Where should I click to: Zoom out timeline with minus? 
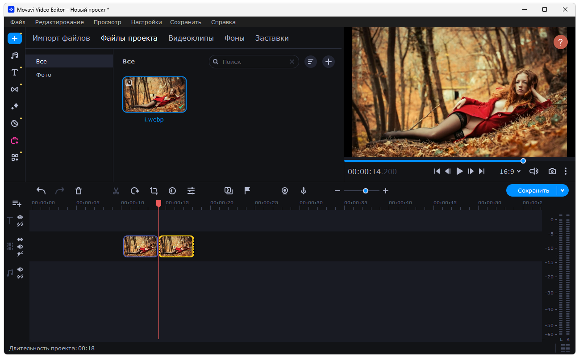tap(337, 191)
